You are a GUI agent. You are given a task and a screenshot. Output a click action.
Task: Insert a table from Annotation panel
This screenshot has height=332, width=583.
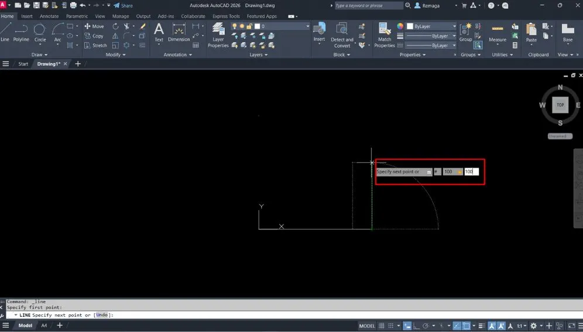[196, 45]
